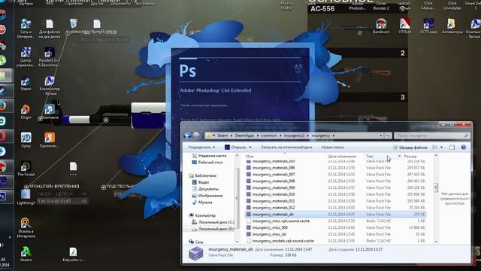The image size is (481, 271).
Task: Launch The Forest desktop shortcut
Action: coord(26,169)
